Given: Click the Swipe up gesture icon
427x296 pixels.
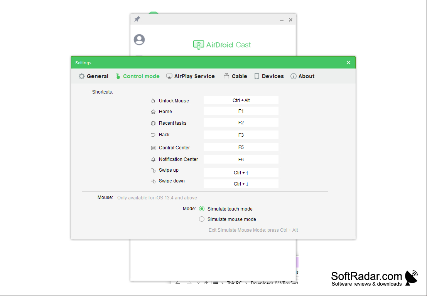Looking at the screenshot, I should coord(153,170).
